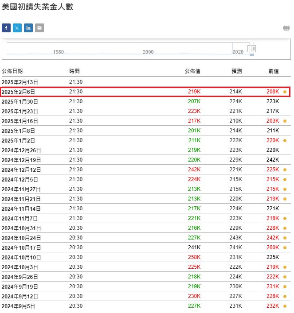This screenshot has height=313, width=294.
Task: Click the 公佈日期 column header
Action: (x=12, y=71)
